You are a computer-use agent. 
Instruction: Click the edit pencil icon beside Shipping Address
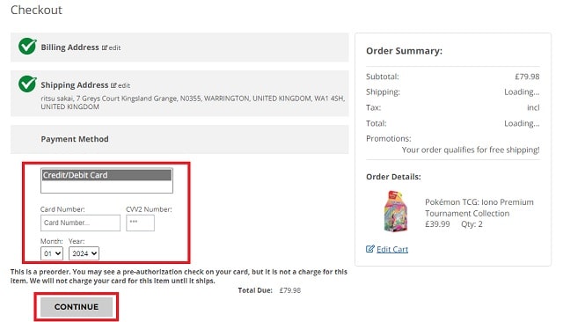point(113,85)
